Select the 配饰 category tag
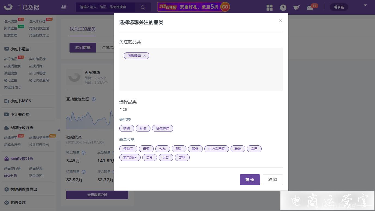This screenshot has width=375, height=211. [179, 149]
